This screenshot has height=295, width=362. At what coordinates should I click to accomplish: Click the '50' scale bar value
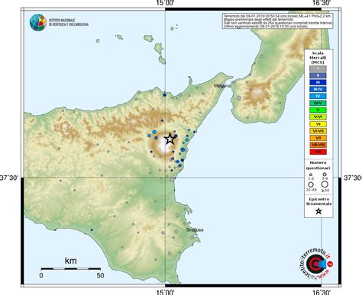coord(100,276)
